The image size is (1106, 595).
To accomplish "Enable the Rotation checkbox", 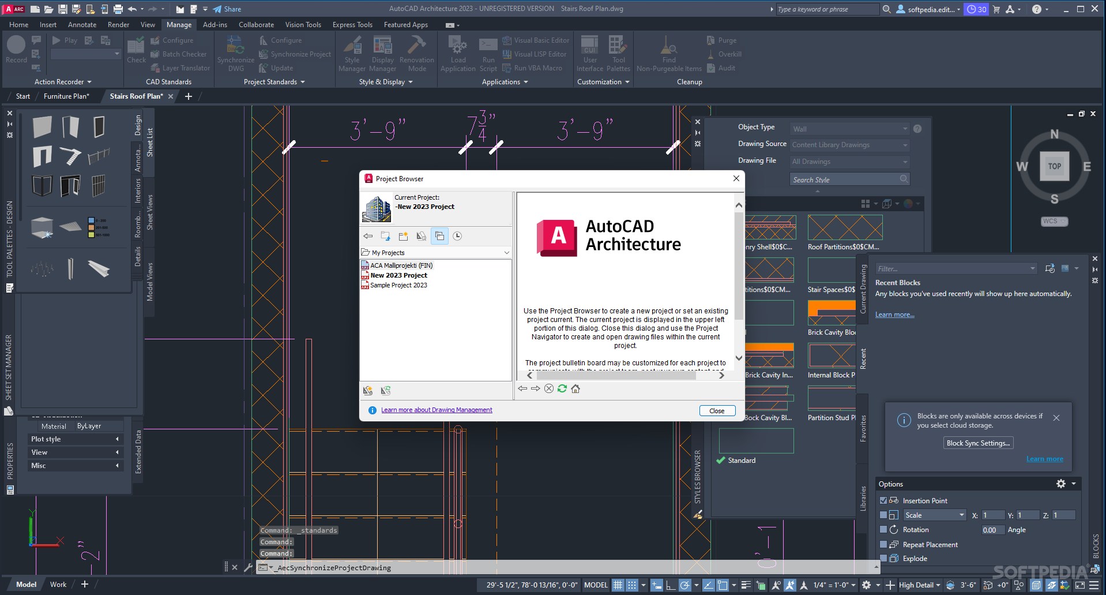I will [883, 529].
